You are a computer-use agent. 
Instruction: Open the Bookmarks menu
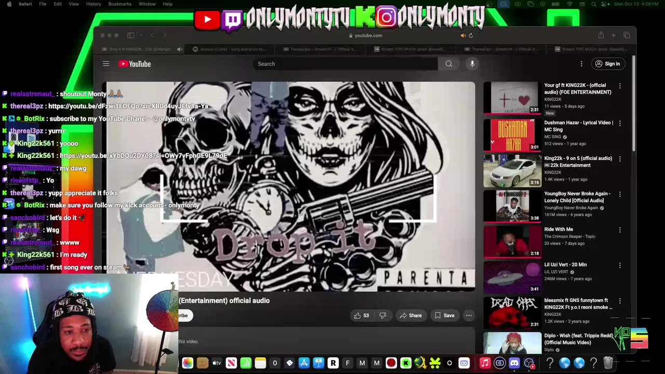(120, 4)
